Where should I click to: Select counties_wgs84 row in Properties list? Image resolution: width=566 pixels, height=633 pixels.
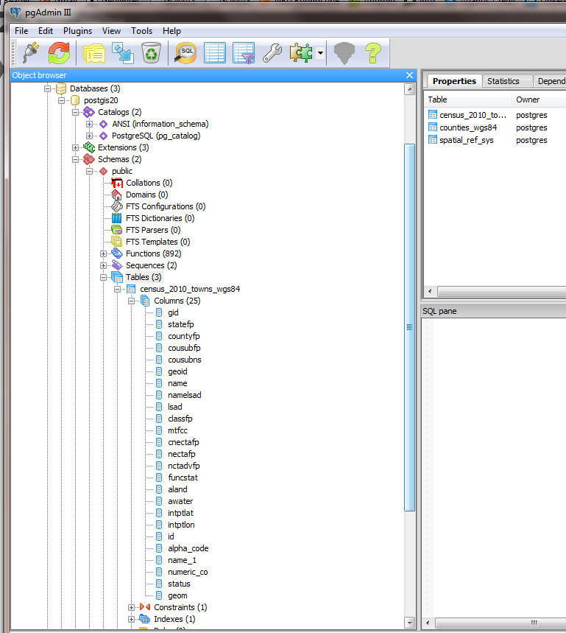tap(468, 127)
